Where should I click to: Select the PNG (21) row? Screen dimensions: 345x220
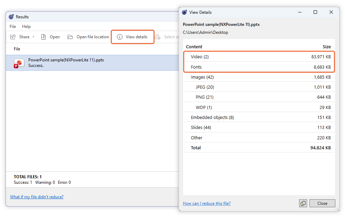[259, 97]
